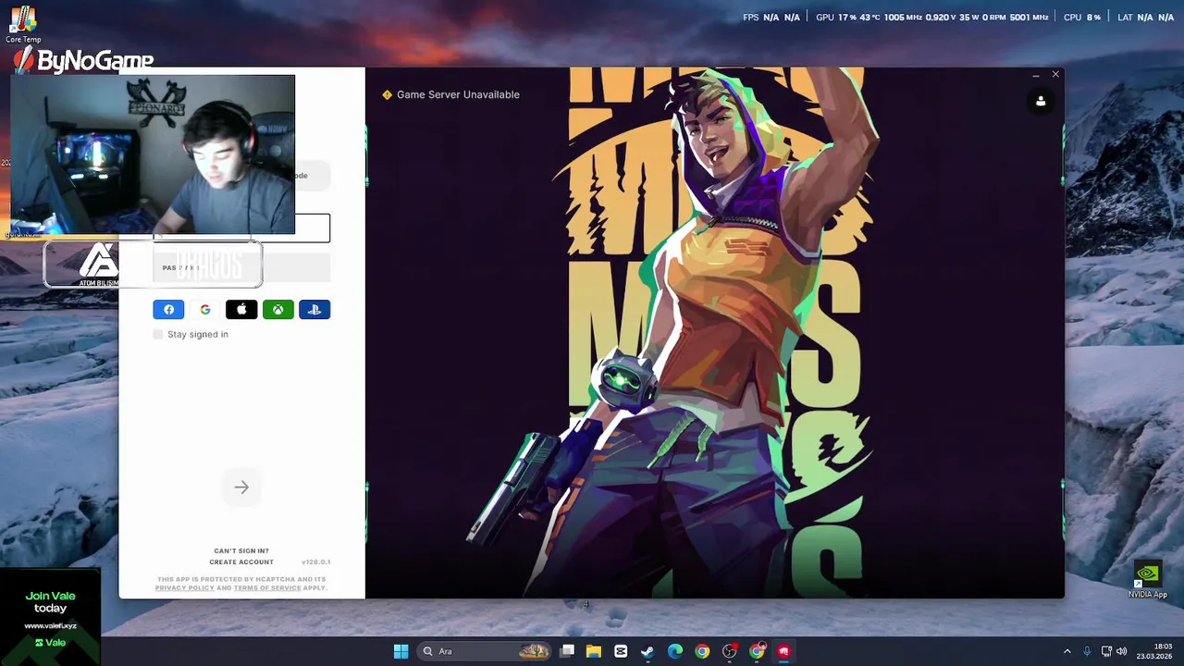Open the Windows Start menu

click(x=401, y=651)
